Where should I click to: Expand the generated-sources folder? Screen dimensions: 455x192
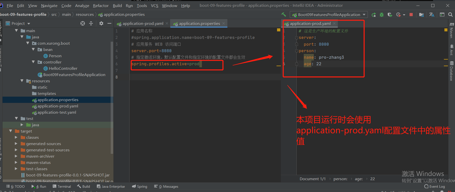(16, 144)
